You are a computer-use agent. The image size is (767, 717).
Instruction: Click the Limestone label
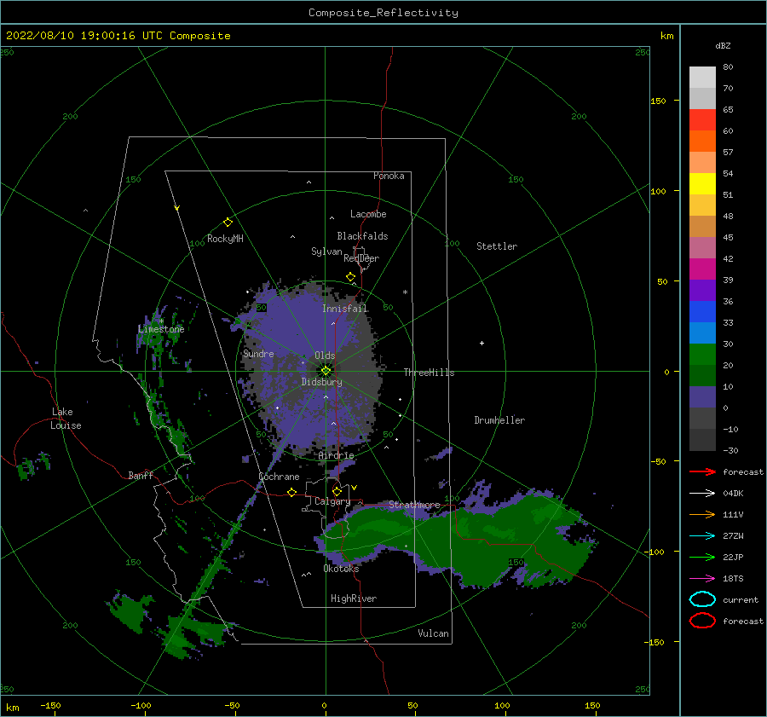coord(161,329)
